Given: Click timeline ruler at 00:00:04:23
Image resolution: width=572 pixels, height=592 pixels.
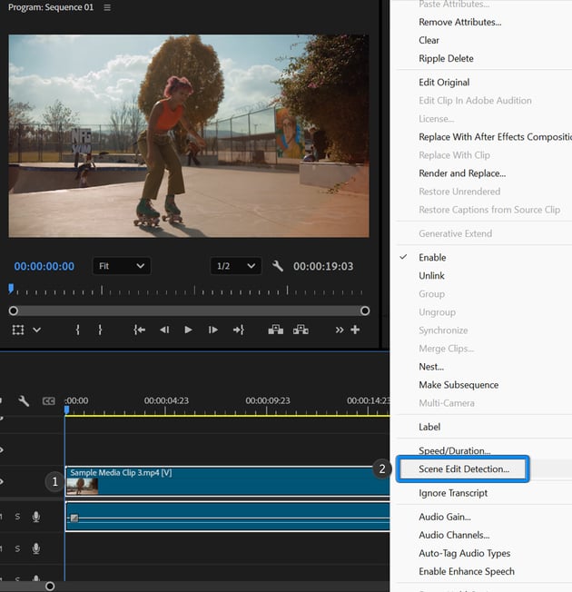Looking at the screenshot, I should [x=166, y=400].
